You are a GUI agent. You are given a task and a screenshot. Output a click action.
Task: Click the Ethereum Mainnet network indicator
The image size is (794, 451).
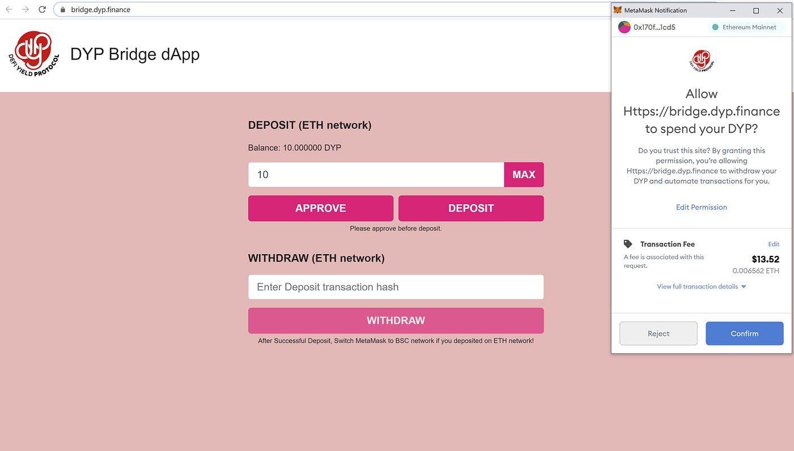click(745, 27)
